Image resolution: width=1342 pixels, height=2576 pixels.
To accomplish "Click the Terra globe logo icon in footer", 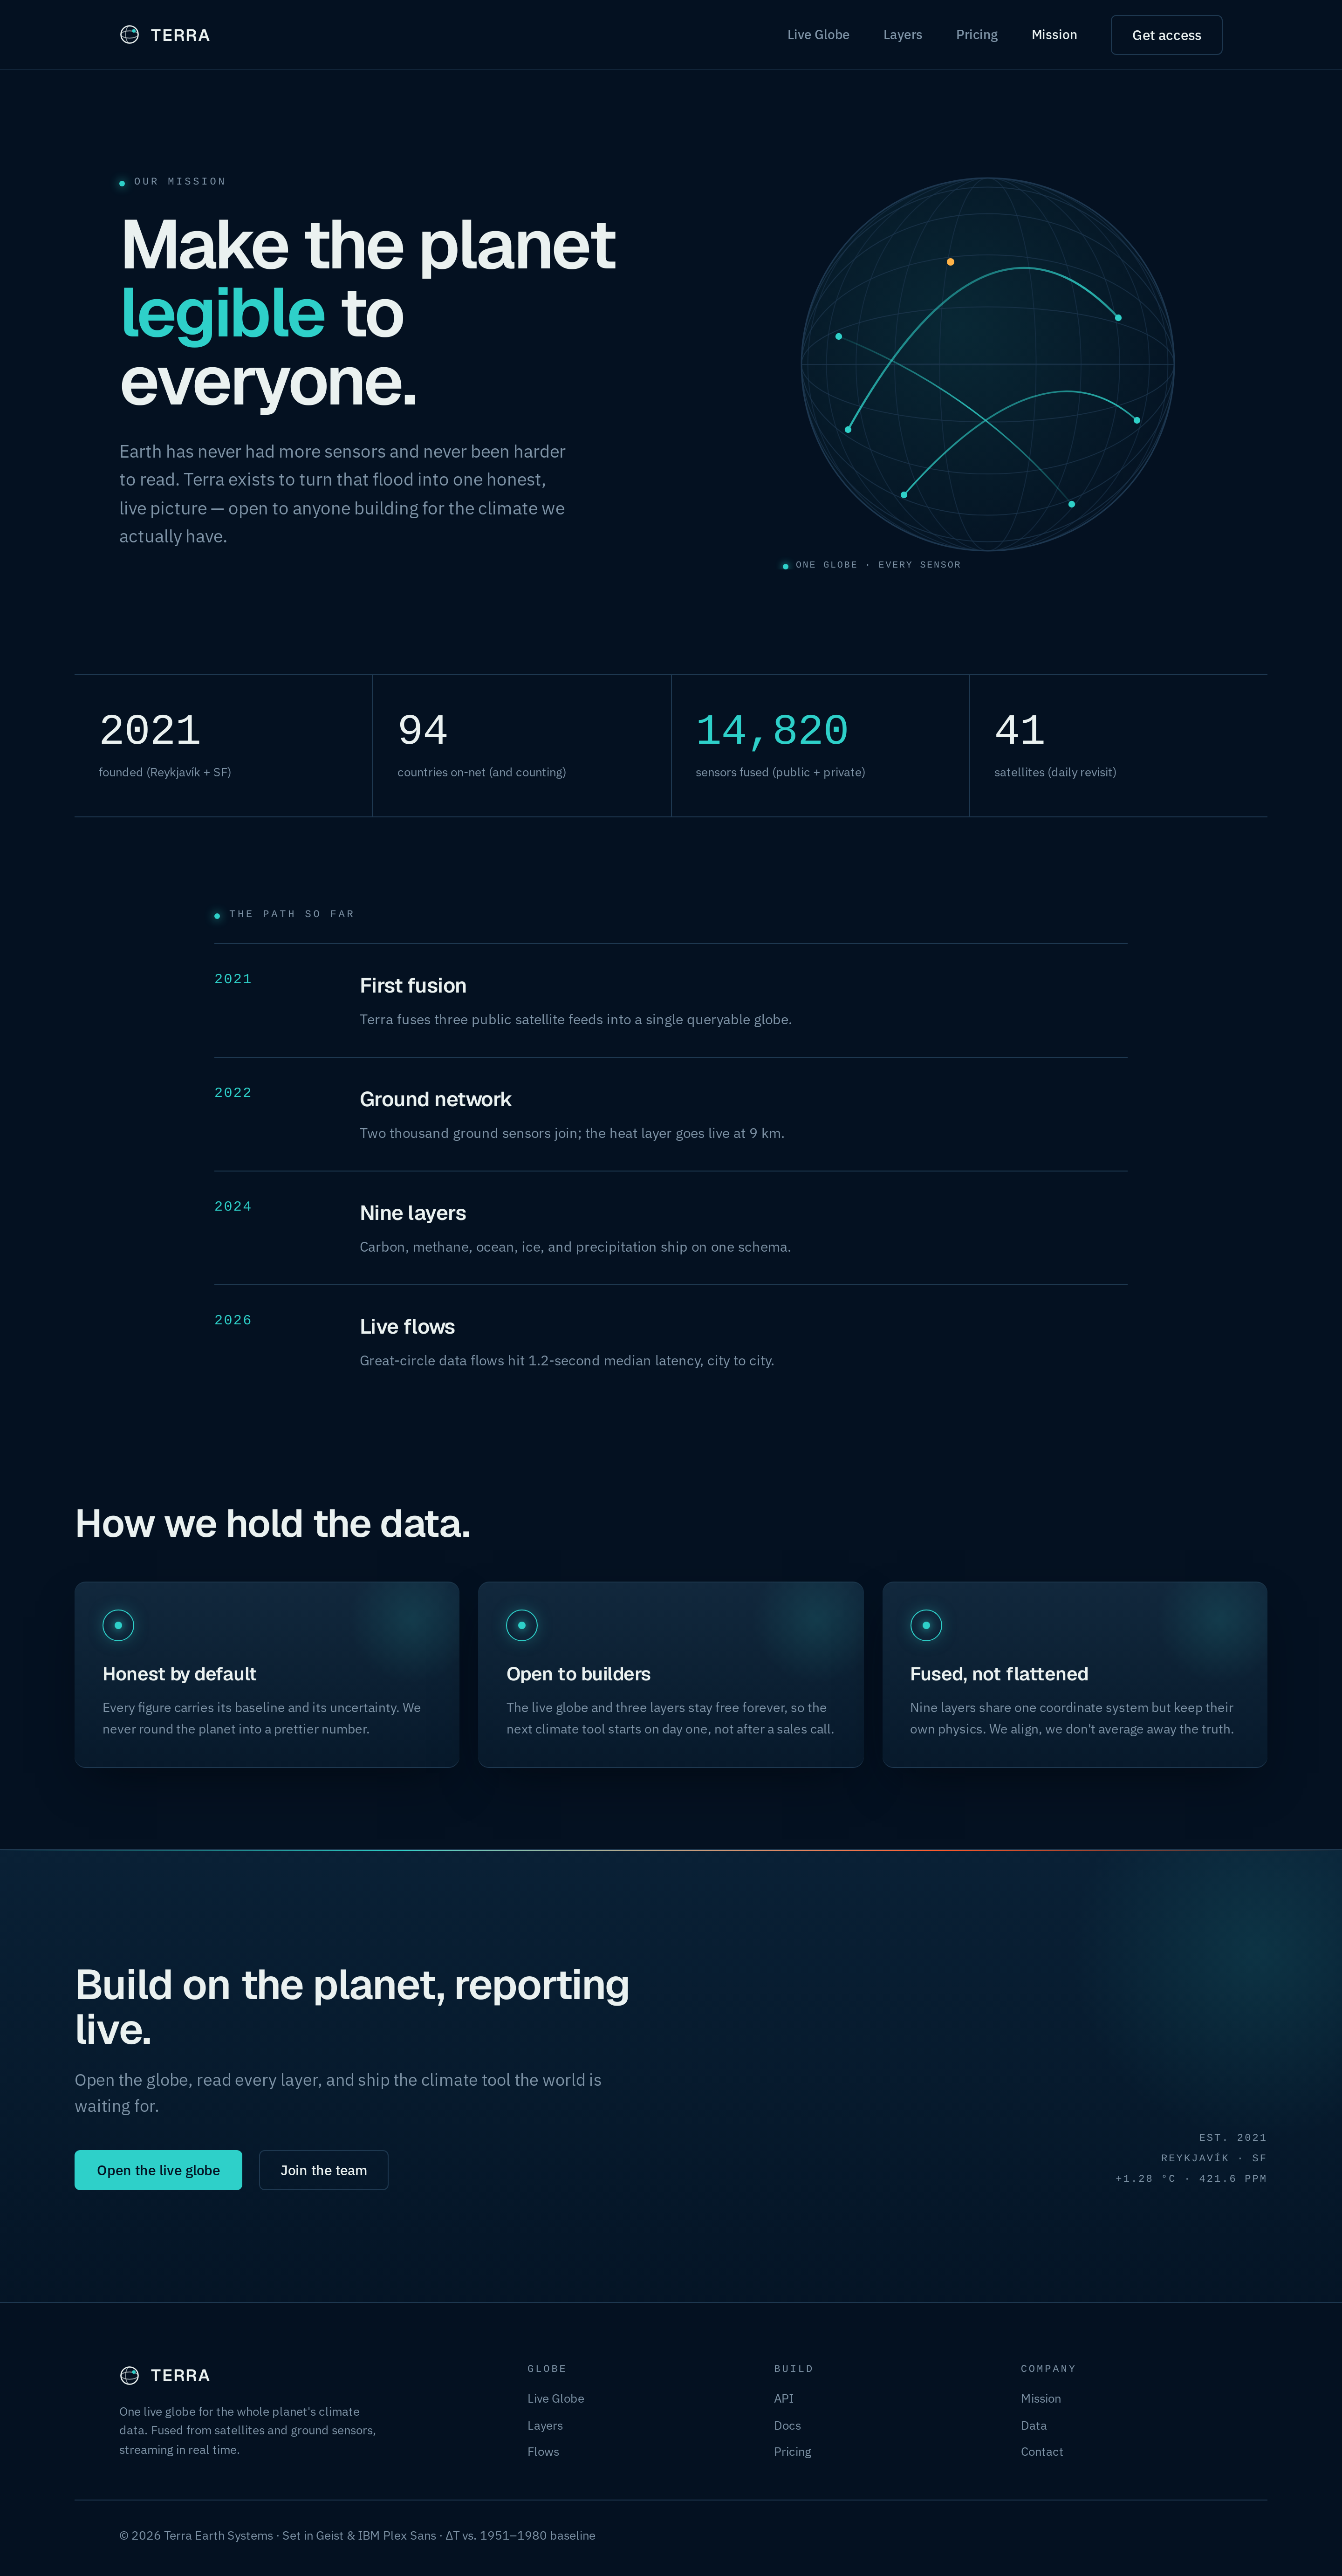I will coord(129,2375).
